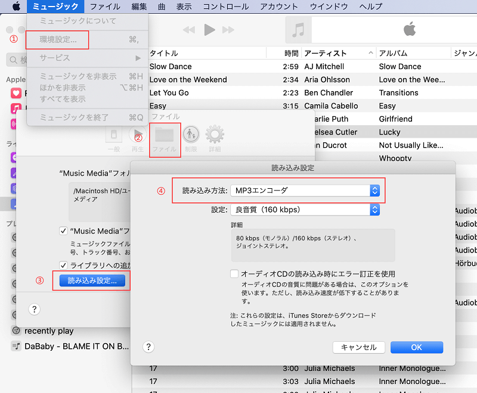Click the 3:00 Julia Michaels row
This screenshot has height=393, width=477.
pyautogui.click(x=304, y=369)
